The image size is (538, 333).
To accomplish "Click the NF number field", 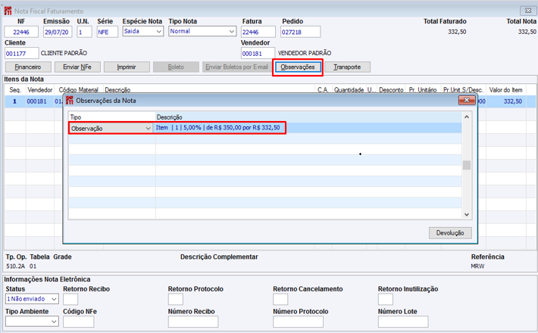I will tap(21, 32).
